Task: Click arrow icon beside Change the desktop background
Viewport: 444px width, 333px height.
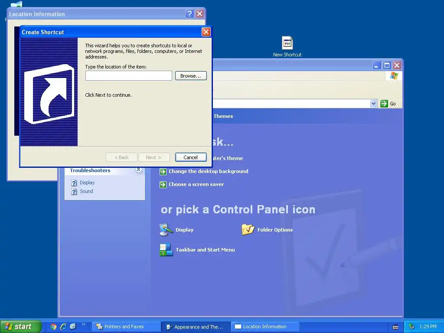Action: (163, 172)
